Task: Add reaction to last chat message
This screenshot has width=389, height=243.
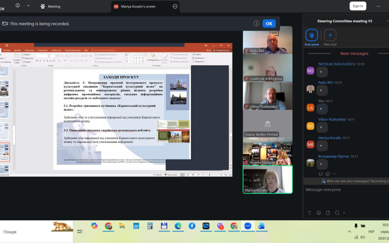Action: pyautogui.click(x=327, y=174)
